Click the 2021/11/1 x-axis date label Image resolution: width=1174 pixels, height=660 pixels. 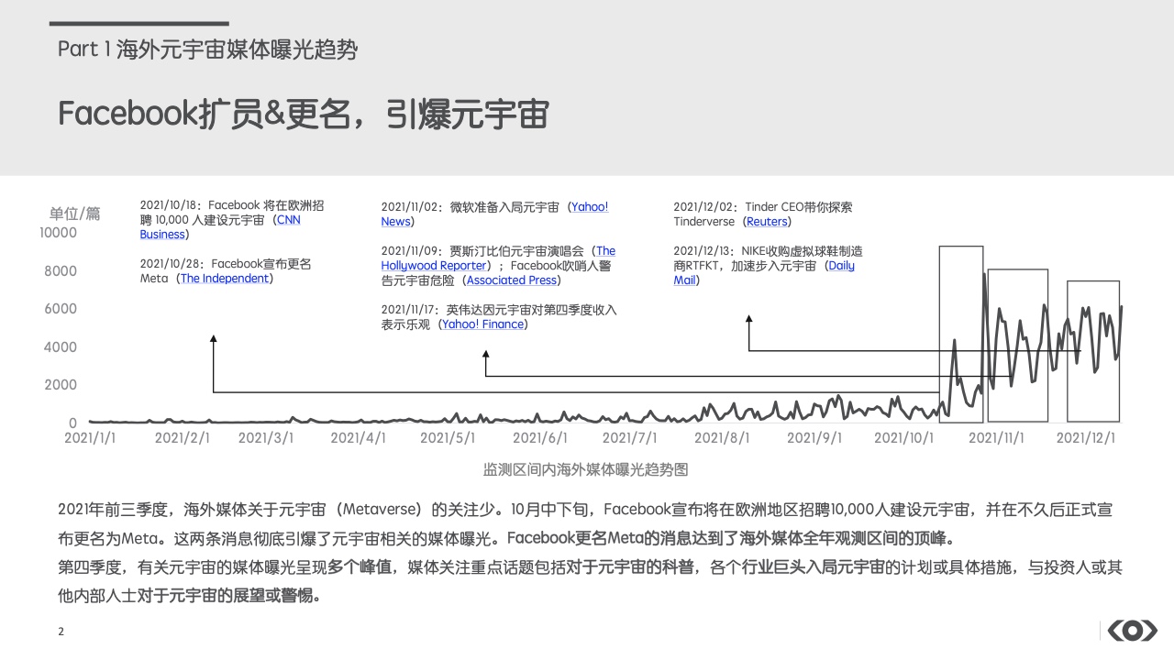[x=997, y=438]
